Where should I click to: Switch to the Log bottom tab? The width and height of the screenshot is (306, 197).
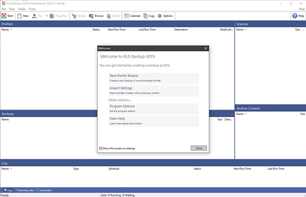pos(8,190)
